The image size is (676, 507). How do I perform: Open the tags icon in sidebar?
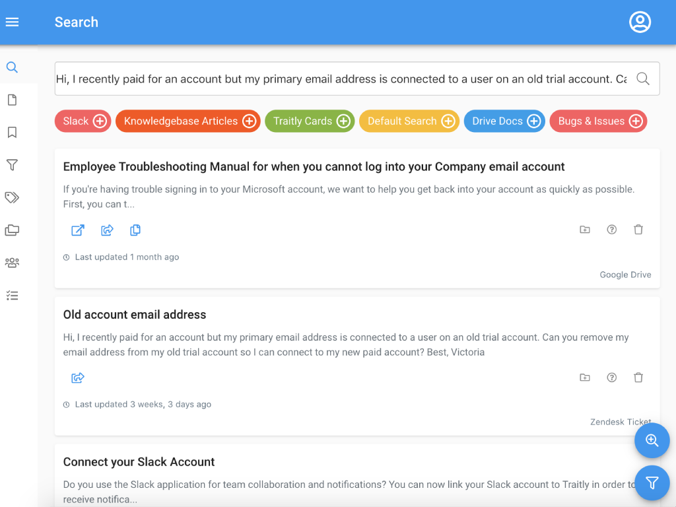(x=12, y=197)
